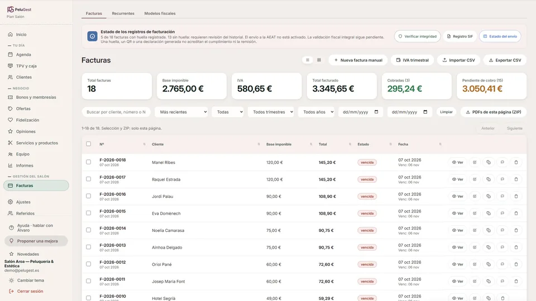Viewport: 536px width, 301px height.
Task: Select checkbox for invoice F-2026-0017
Action: pos(89,179)
